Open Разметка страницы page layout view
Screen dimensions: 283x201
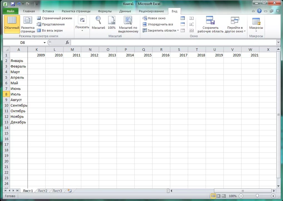point(28,24)
